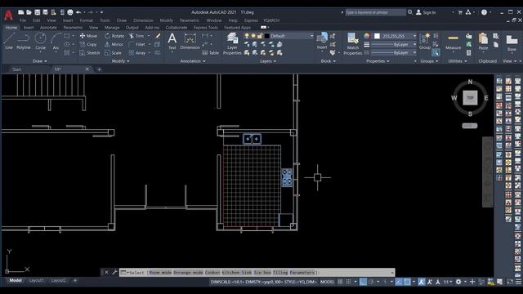Viewport: 523px width, 294px height.
Task: Expand the Properties panel
Action: pos(378,61)
